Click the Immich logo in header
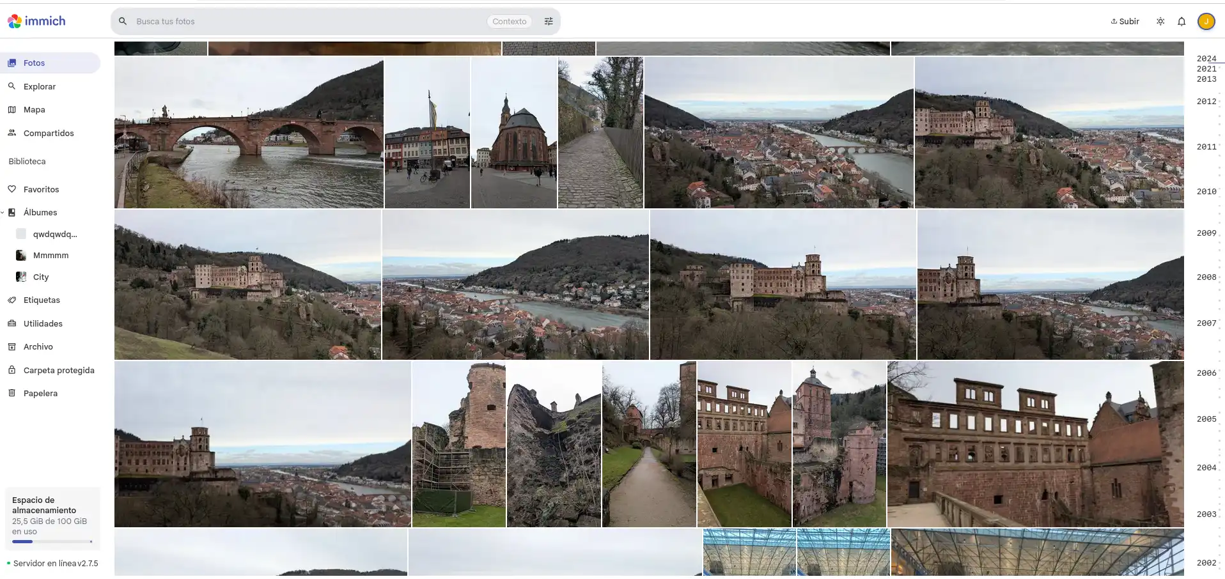This screenshot has width=1225, height=579. coord(36,21)
